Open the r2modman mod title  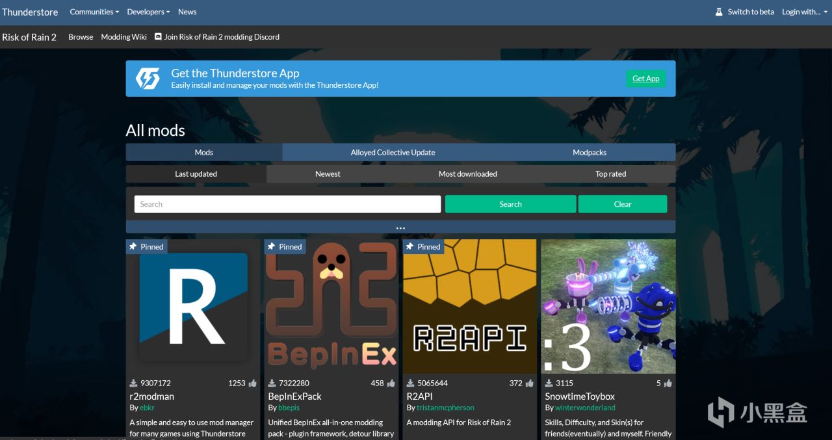pos(151,396)
